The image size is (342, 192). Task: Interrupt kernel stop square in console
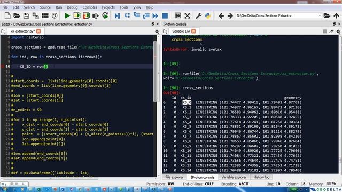325,31
